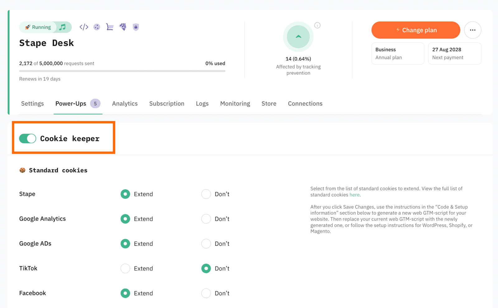The width and height of the screenshot is (498, 308).
Task: Click the filter funnel power-up icon
Action: [x=123, y=27]
